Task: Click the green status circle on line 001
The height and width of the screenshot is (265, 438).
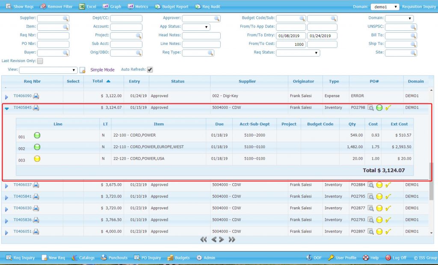Action: [x=37, y=135]
